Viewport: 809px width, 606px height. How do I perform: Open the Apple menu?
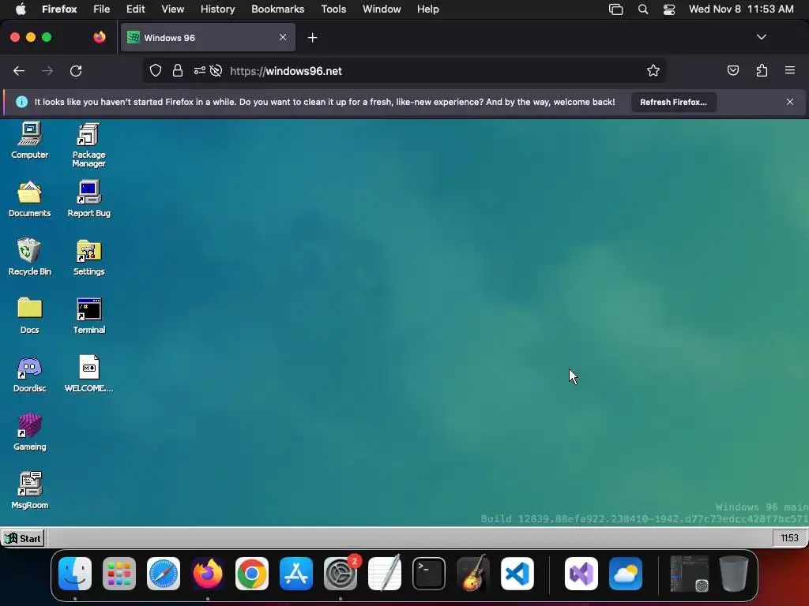[21, 9]
